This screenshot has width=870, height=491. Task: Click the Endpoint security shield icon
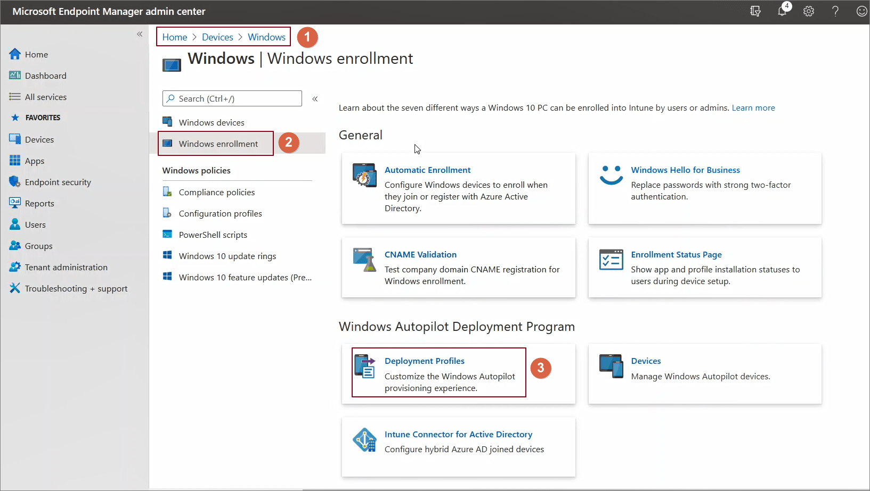pos(15,182)
